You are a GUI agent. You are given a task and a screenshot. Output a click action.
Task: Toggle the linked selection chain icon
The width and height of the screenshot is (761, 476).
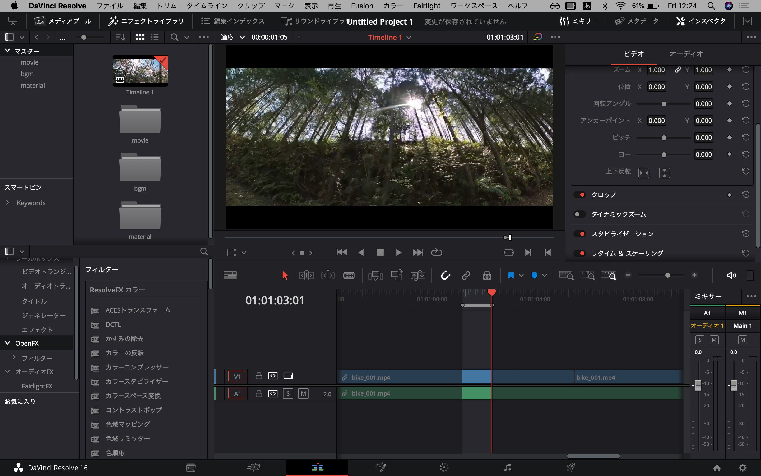[x=466, y=276]
